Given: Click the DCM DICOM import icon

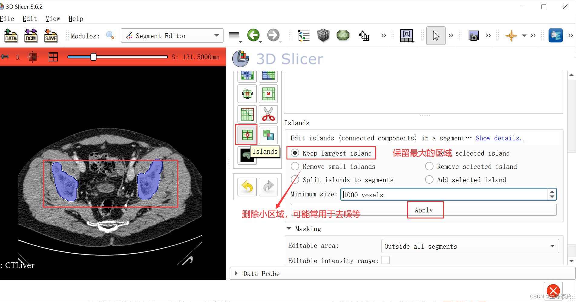Looking at the screenshot, I should (x=31, y=35).
